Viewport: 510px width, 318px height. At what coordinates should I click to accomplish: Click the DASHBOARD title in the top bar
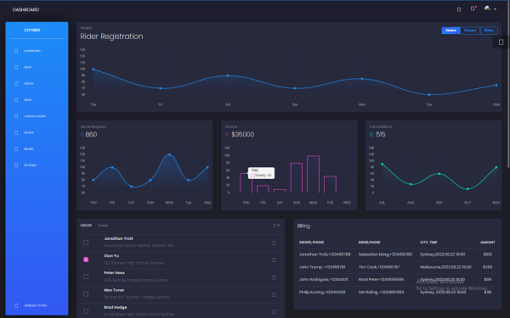[x=25, y=9]
